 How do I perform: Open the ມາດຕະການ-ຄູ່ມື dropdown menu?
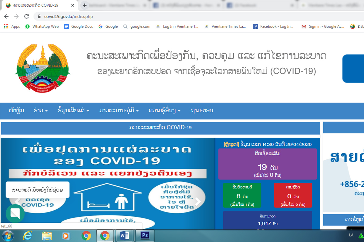[x=119, y=111]
